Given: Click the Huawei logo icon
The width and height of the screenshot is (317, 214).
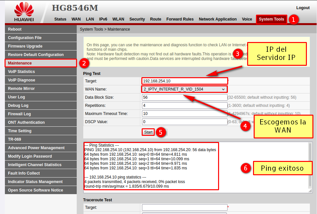Looking at the screenshot, I should pos(24,9).
